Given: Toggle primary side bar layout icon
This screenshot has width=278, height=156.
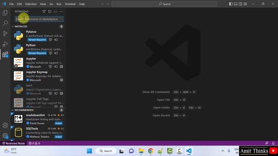Looking at the screenshot, I should (231, 4).
